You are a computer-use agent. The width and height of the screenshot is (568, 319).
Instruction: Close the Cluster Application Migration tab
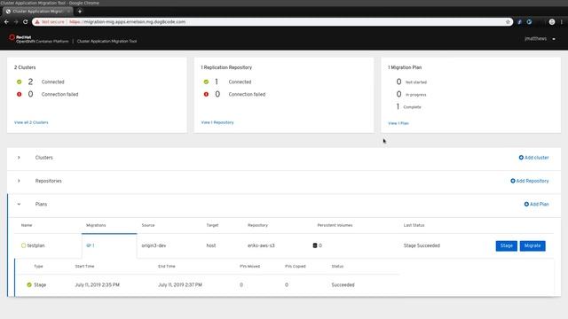68,12
